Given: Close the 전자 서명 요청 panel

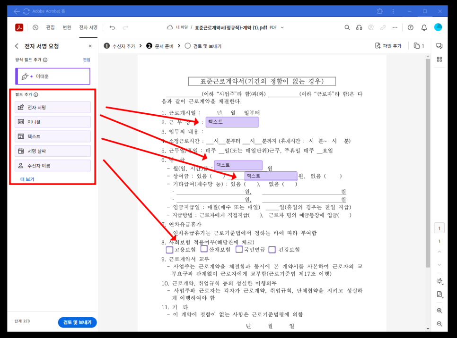Looking at the screenshot, I should coord(90,46).
